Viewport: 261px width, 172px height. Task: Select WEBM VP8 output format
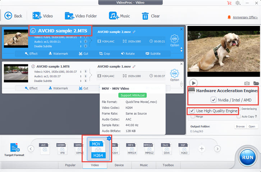click(62, 149)
